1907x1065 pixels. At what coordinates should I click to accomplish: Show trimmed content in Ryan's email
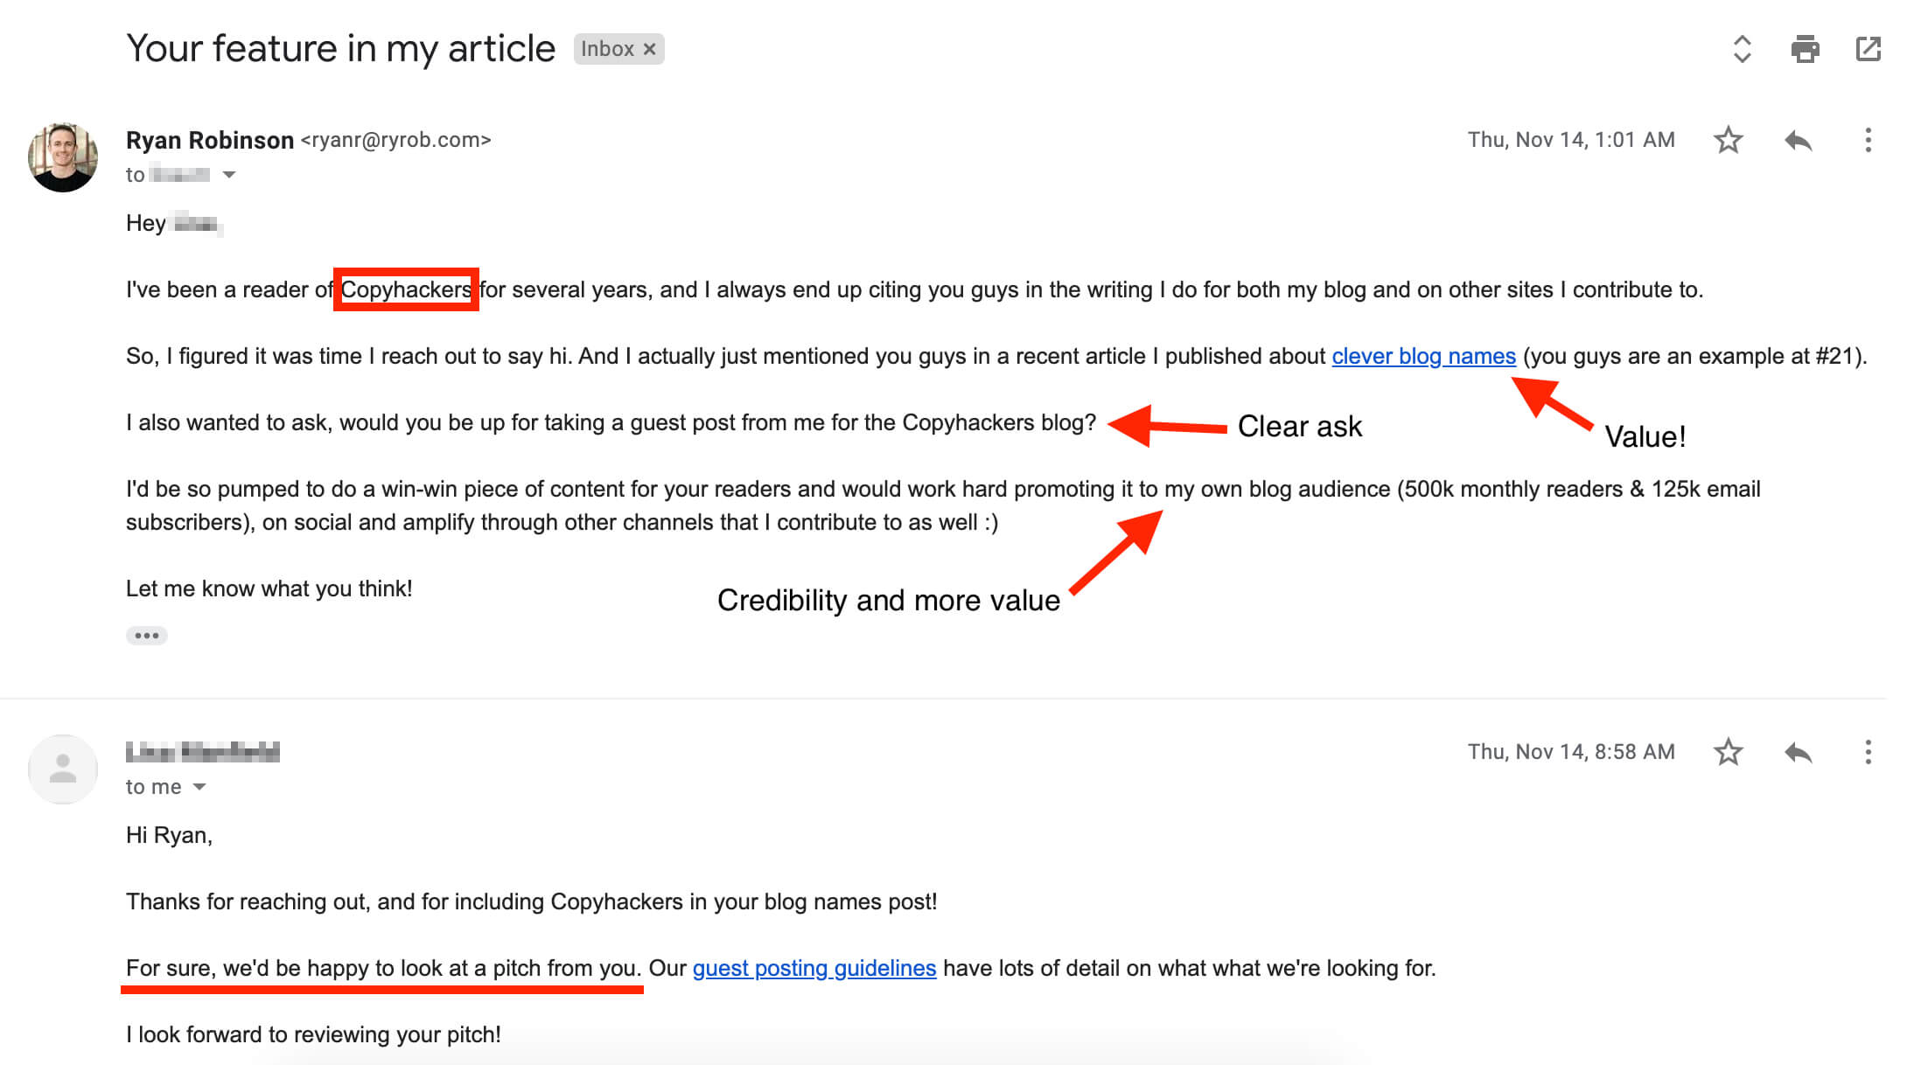click(147, 635)
